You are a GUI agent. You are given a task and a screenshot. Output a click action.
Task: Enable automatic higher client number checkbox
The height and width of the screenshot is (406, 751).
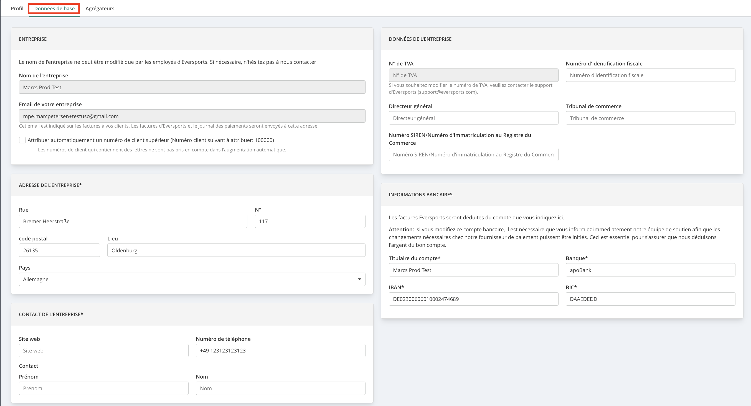coord(22,140)
